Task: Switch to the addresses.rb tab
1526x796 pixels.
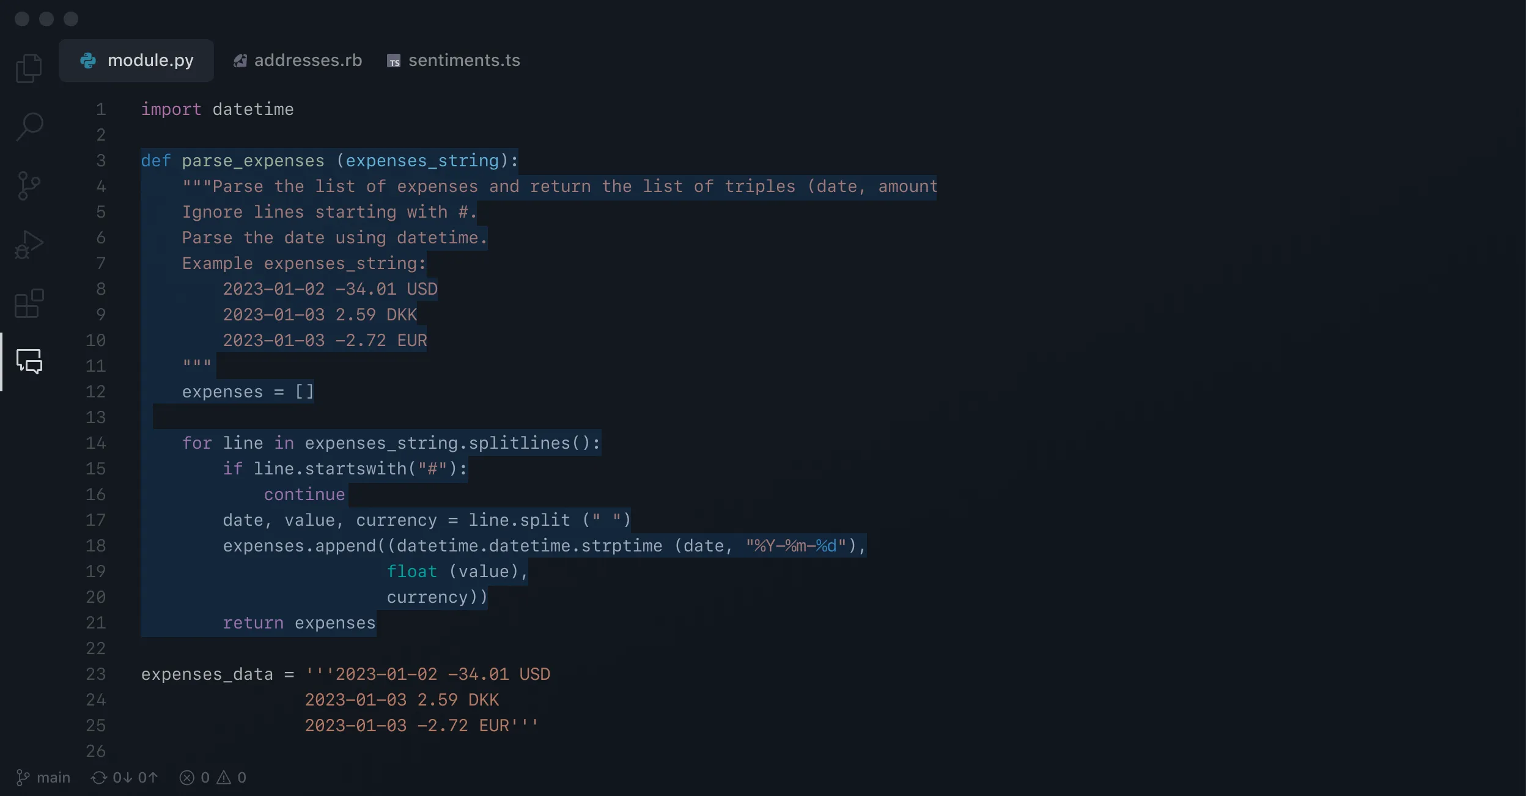Action: point(298,61)
